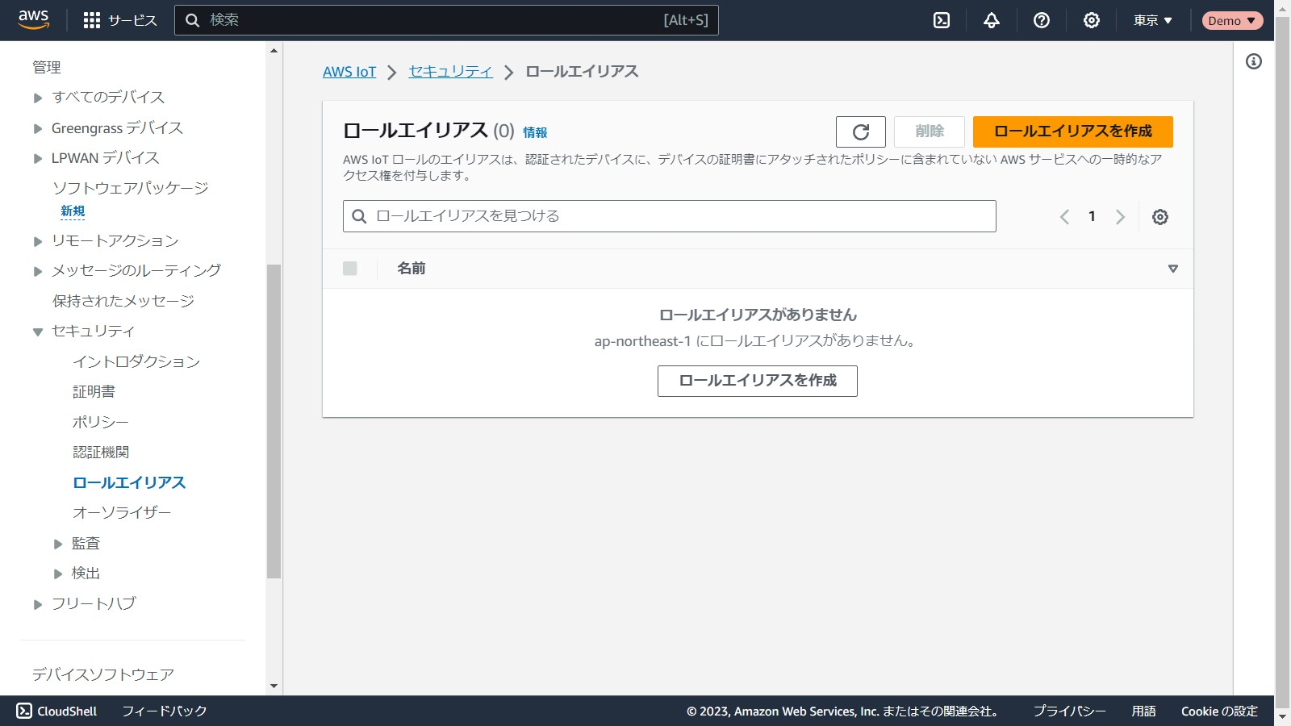Click the AWS IoT breadcrumb link
The width and height of the screenshot is (1291, 726).
pos(349,72)
